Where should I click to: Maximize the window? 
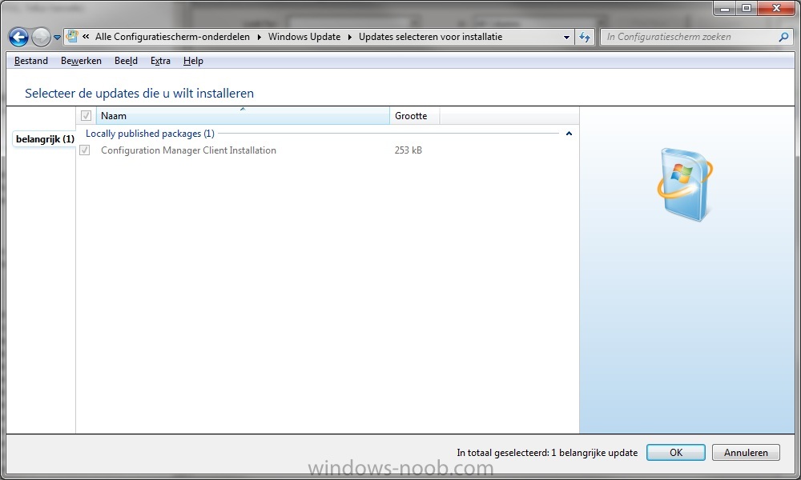(747, 9)
